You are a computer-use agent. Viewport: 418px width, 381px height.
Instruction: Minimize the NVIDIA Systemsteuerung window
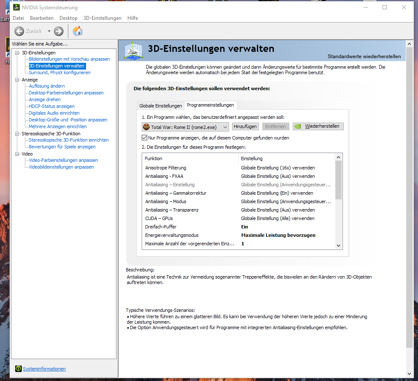click(x=365, y=7)
